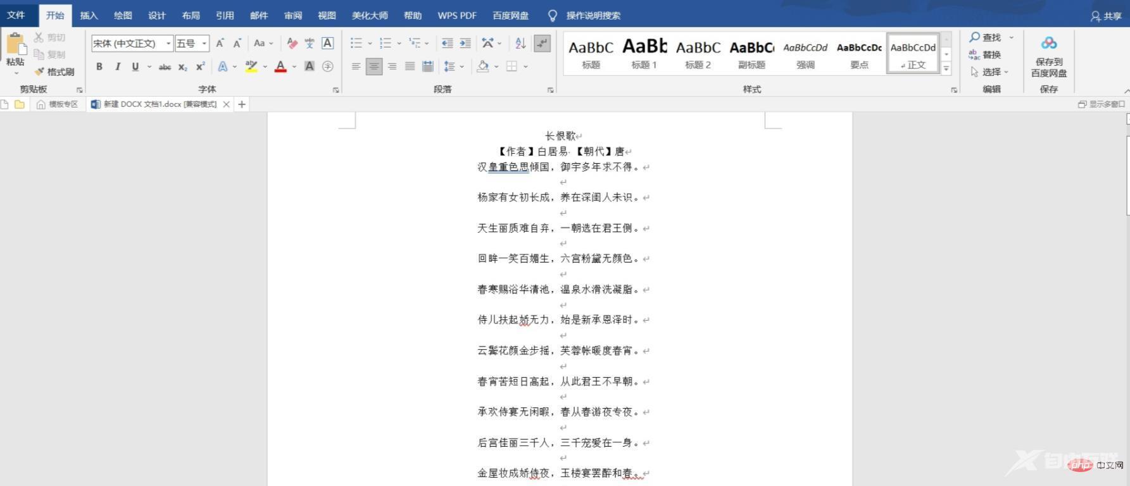Apply subscript with the X₂ icon

(x=182, y=66)
